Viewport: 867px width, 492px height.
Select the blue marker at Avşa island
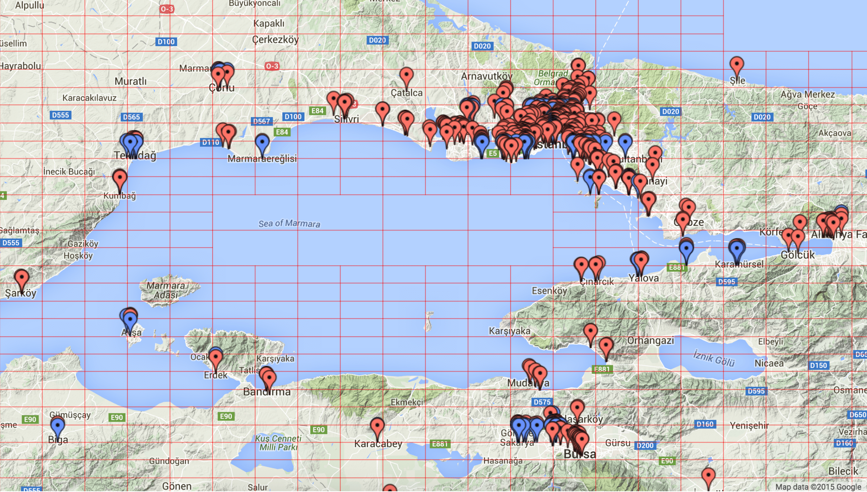[x=130, y=320]
